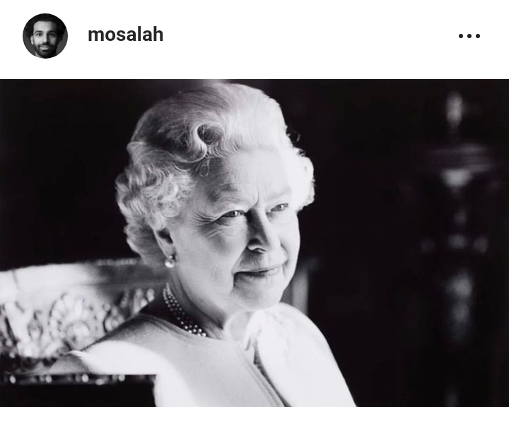This screenshot has width=509, height=421.
Task: View the account of the post author
Action: point(125,35)
